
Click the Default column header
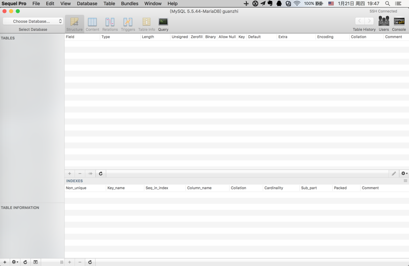[x=262, y=37]
